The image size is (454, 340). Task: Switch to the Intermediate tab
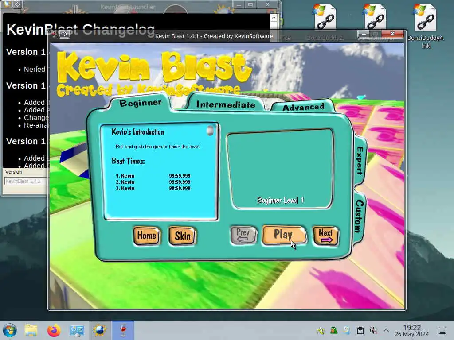[226, 104]
